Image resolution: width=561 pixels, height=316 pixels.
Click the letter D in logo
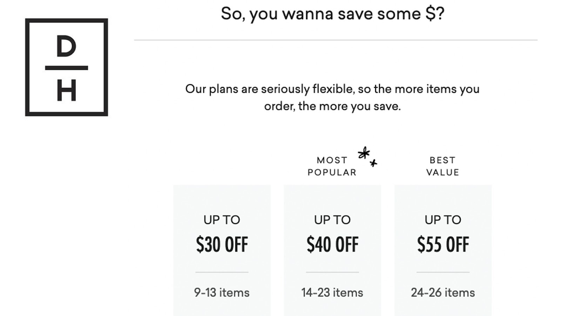pos(66,47)
